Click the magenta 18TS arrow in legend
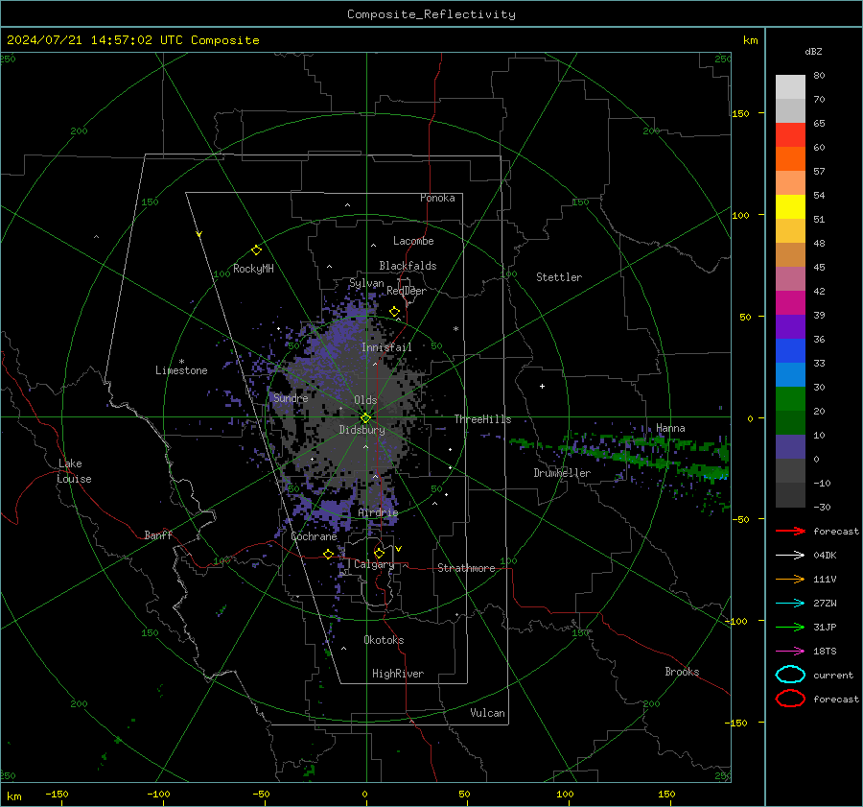Screen dimensions: 863x807 (x=790, y=652)
